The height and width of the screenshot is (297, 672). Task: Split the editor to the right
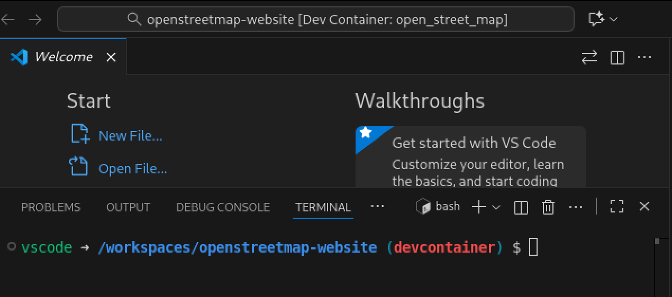(617, 57)
